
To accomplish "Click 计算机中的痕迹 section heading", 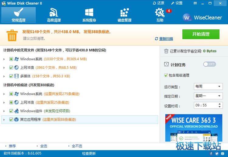I will (x=29, y=85).
